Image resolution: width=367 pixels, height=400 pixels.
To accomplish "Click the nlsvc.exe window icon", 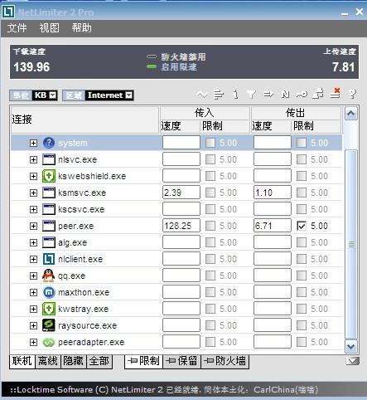I will coord(49,159).
